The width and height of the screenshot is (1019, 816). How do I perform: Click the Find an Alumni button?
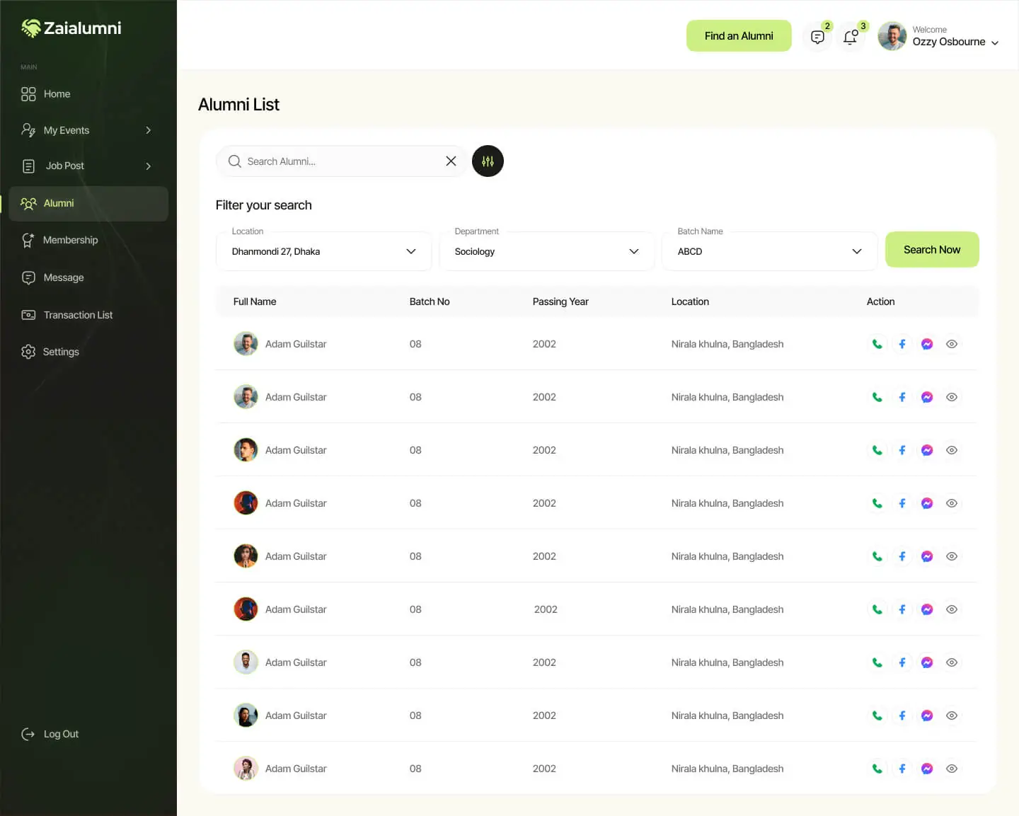point(738,36)
